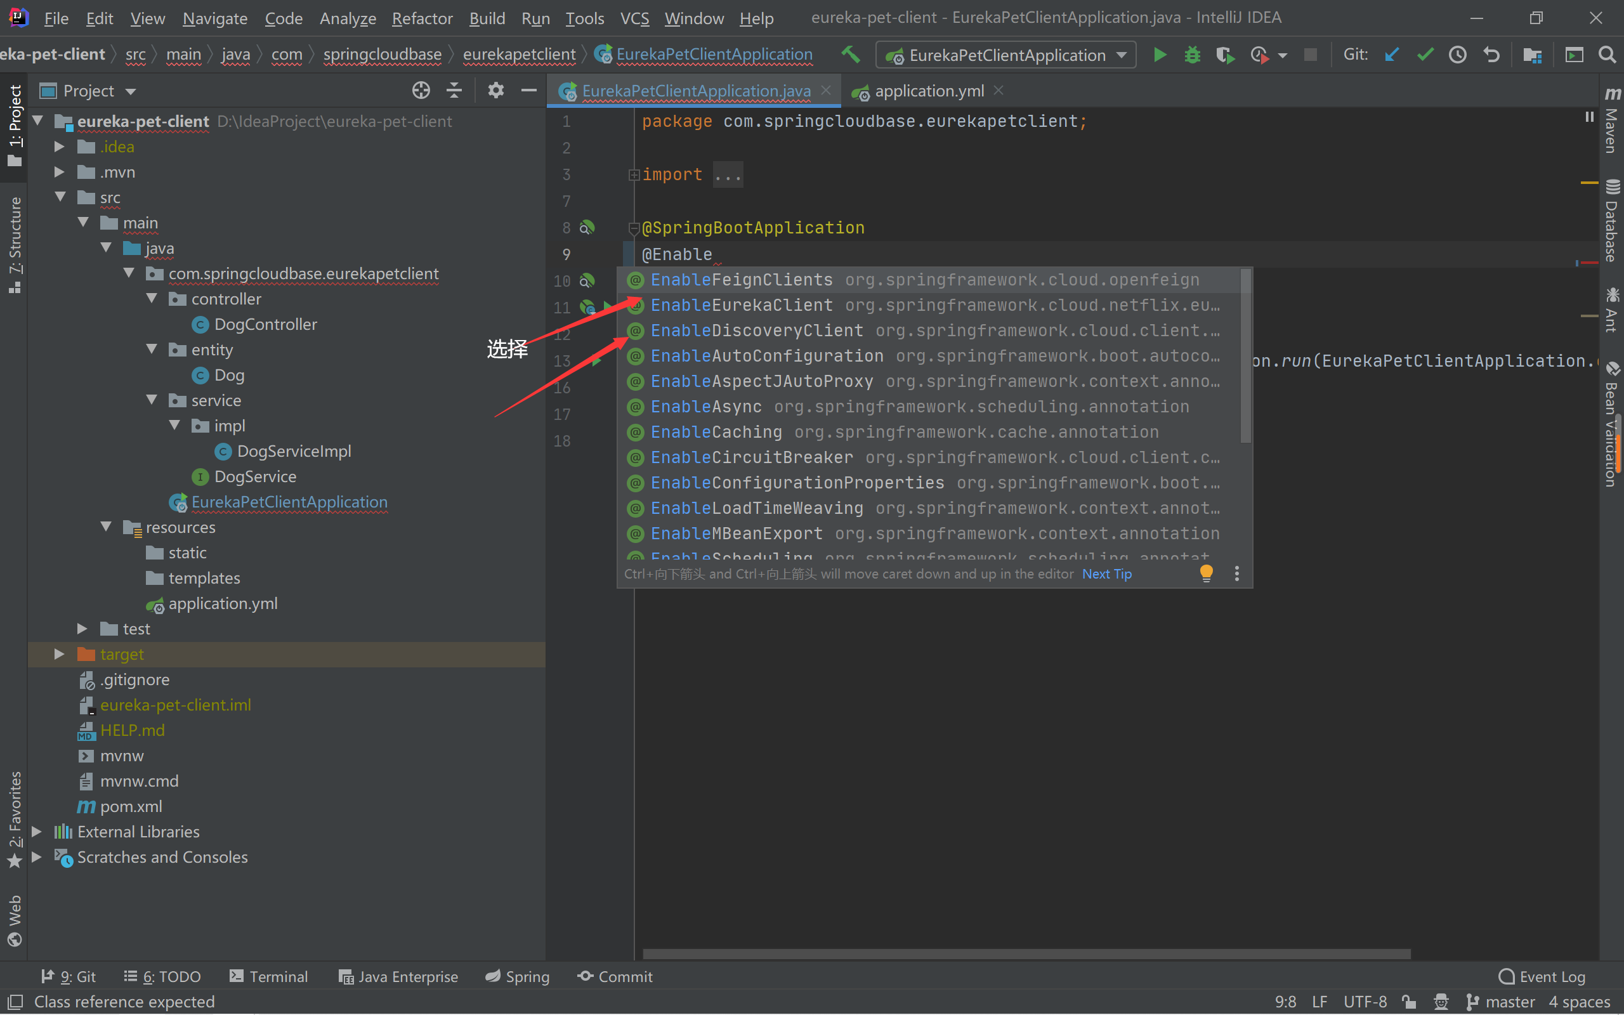Screen dimensions: 1624x1015
Task: Collapse the src folder in the tree
Action: pyautogui.click(x=60, y=197)
